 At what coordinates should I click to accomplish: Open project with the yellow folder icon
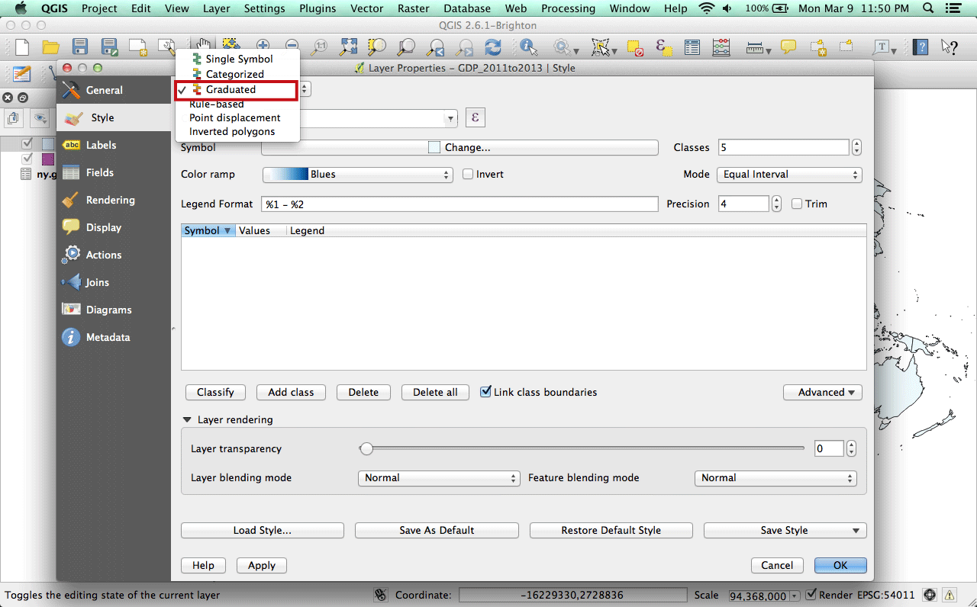point(50,47)
